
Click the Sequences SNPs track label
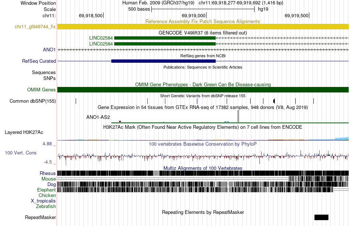(44, 75)
